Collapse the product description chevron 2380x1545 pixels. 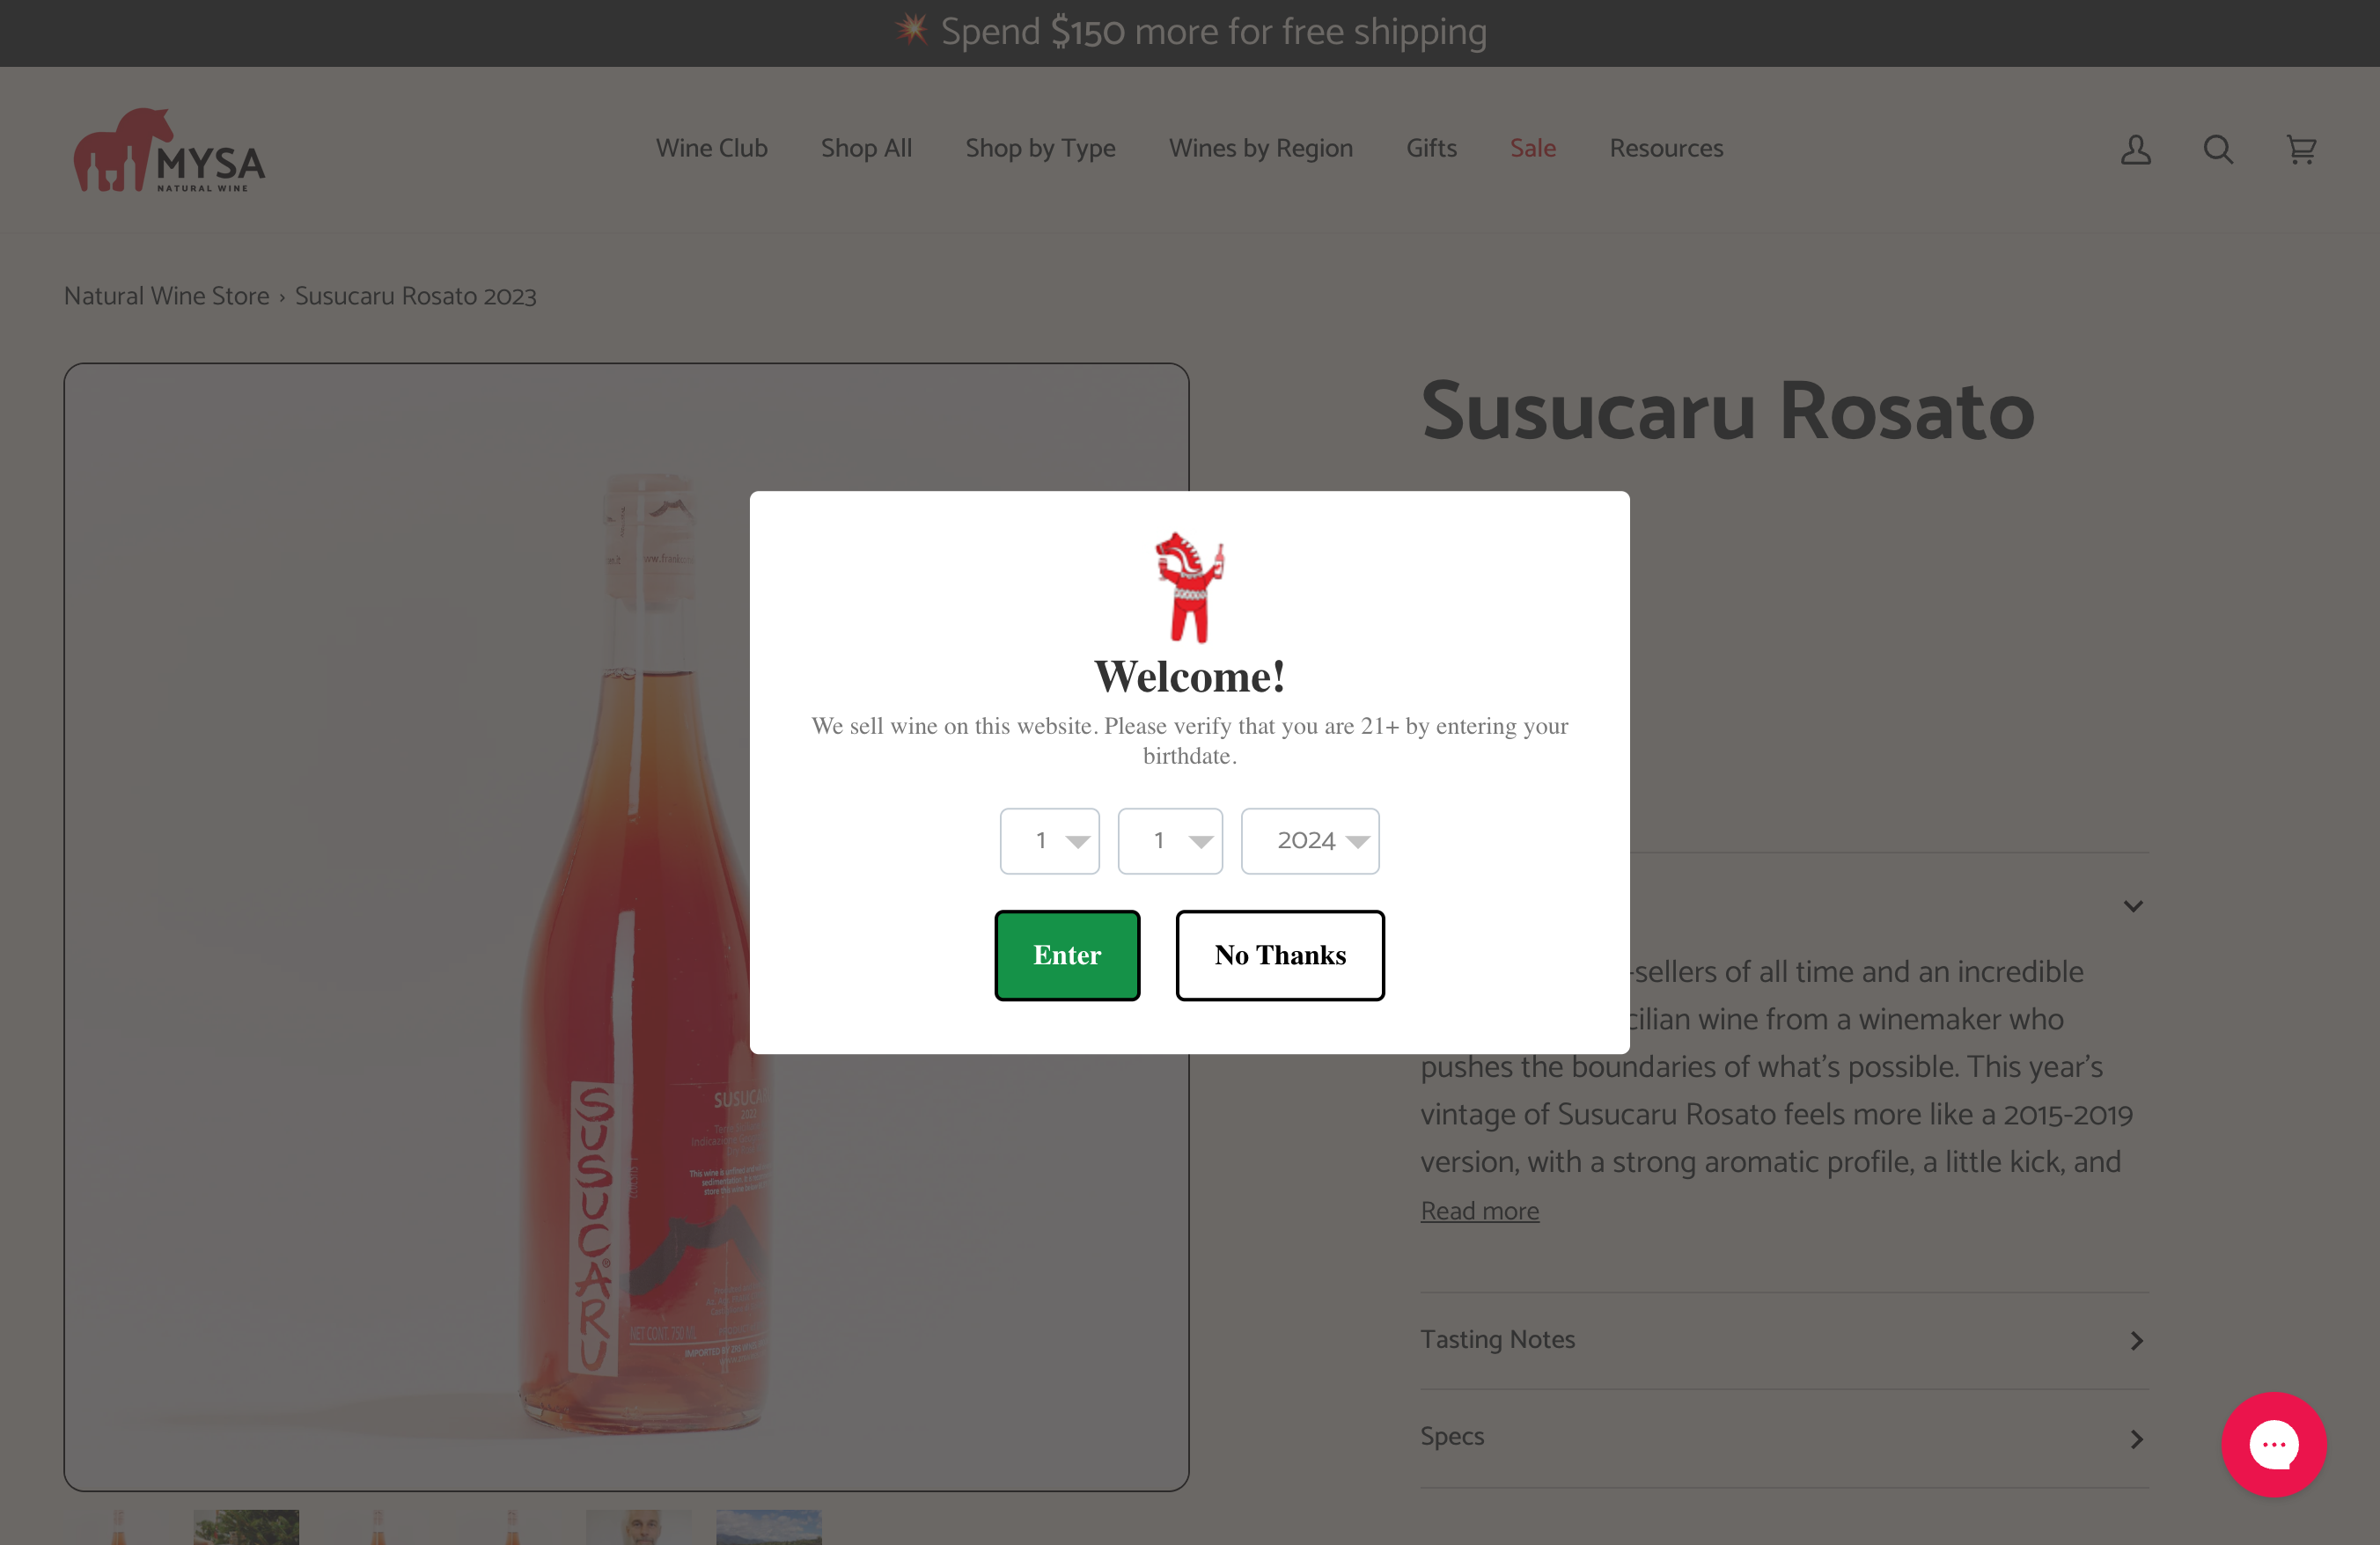(x=2133, y=905)
